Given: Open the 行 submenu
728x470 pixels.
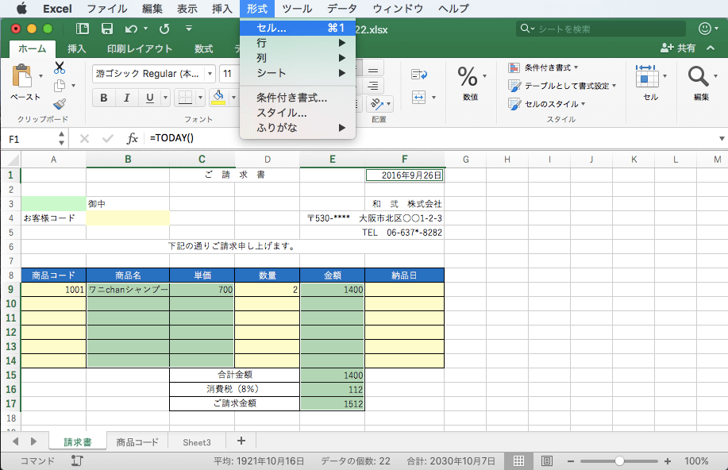Looking at the screenshot, I should click(298, 43).
